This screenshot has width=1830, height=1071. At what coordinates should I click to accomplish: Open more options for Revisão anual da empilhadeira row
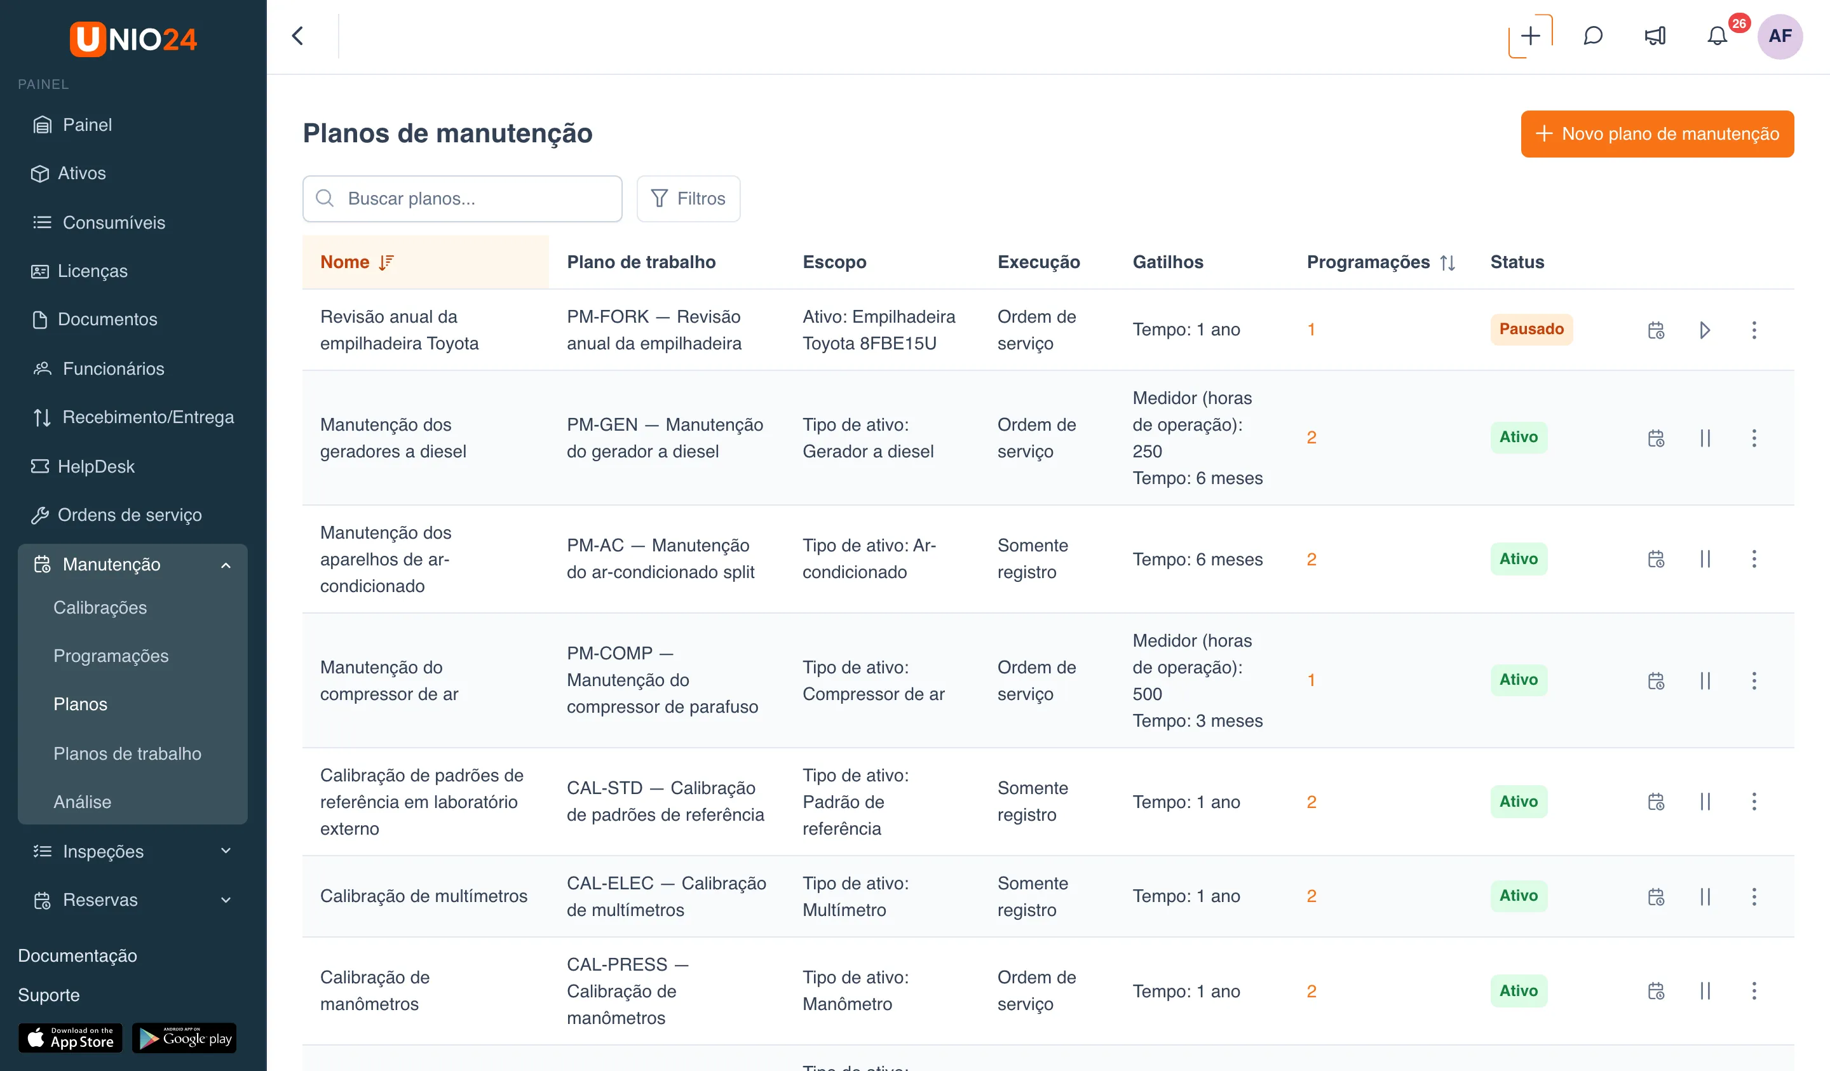[1754, 330]
